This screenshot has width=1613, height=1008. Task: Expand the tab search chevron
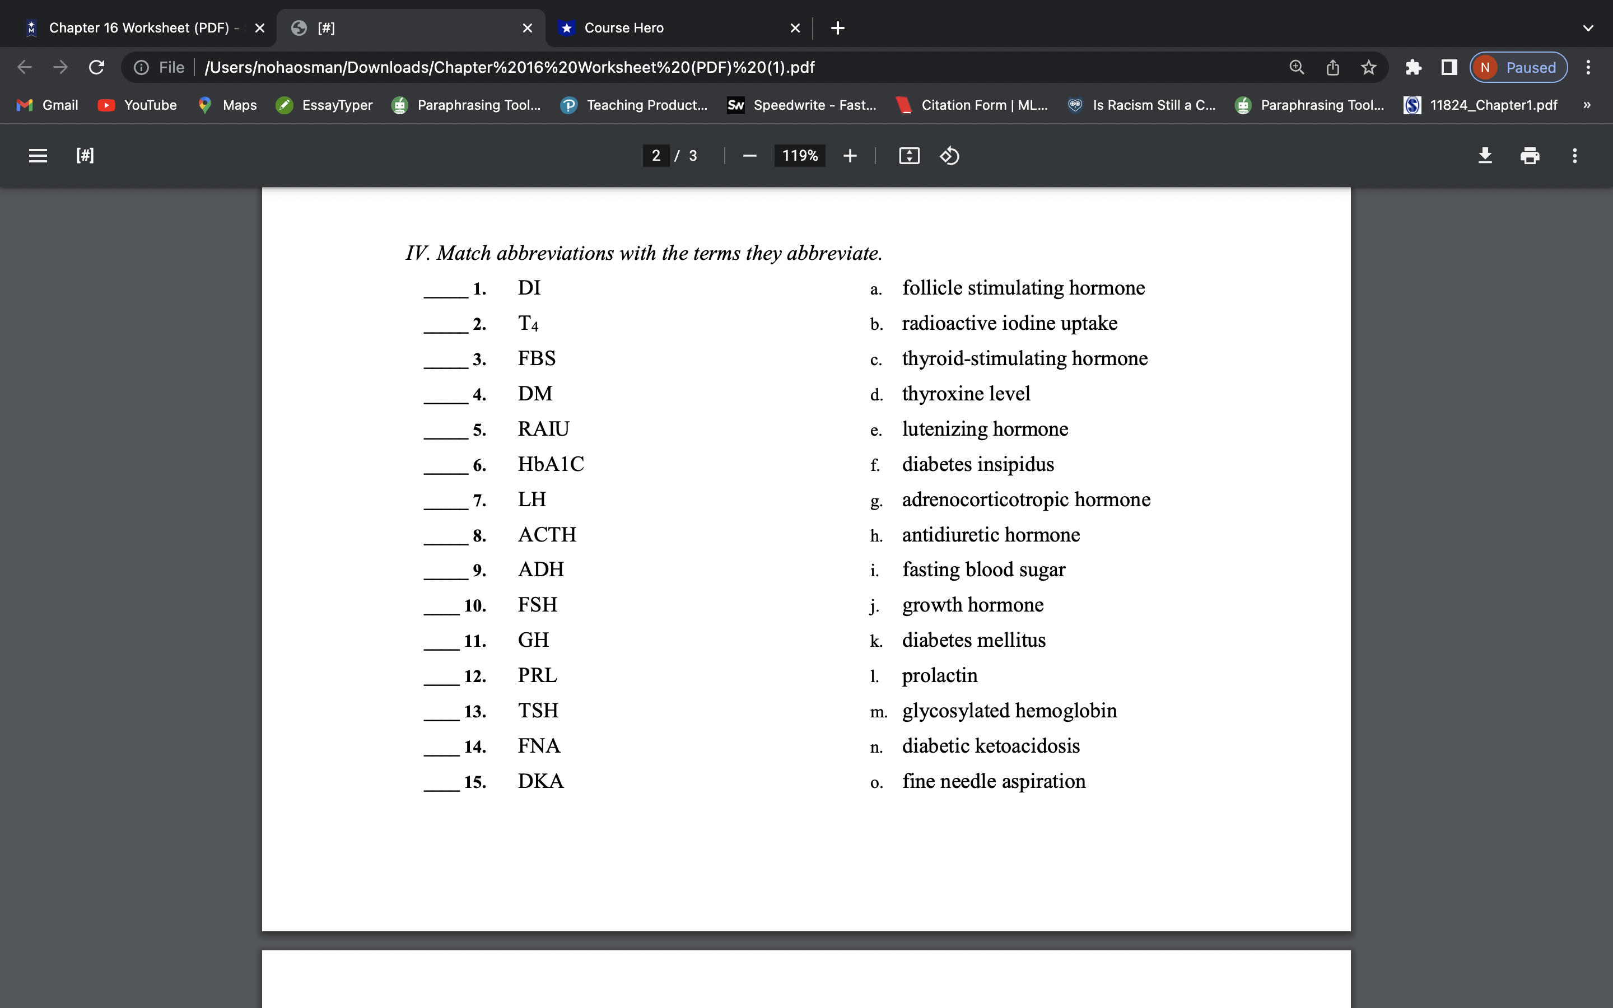coord(1588,27)
